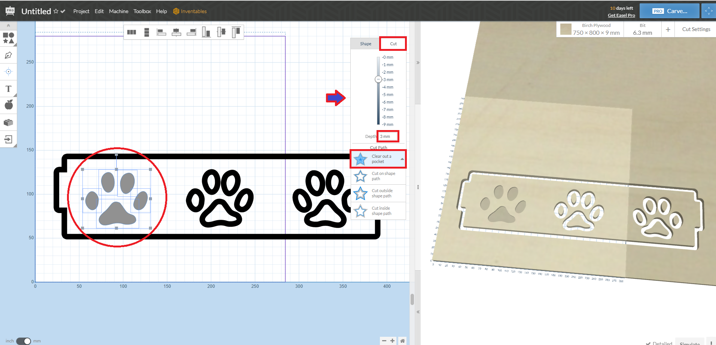Screen dimensions: 716x345
Task: Add a bit with the plus button
Action: point(668,29)
